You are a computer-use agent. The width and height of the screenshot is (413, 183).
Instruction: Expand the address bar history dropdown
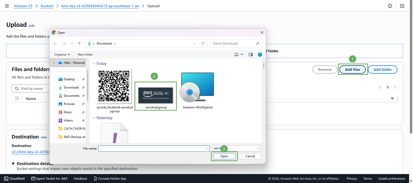(x=194, y=43)
